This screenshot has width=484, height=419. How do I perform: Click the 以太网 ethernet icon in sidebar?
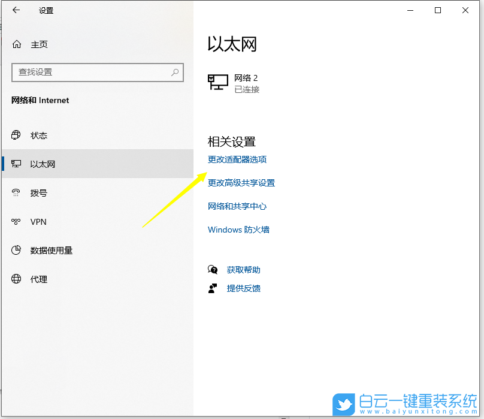point(16,164)
